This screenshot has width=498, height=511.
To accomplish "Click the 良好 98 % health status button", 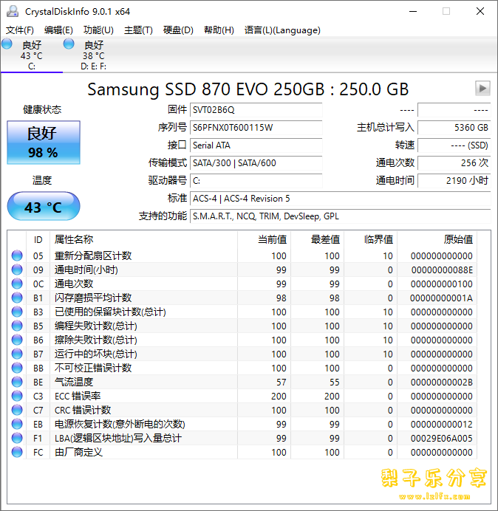I will click(44, 143).
